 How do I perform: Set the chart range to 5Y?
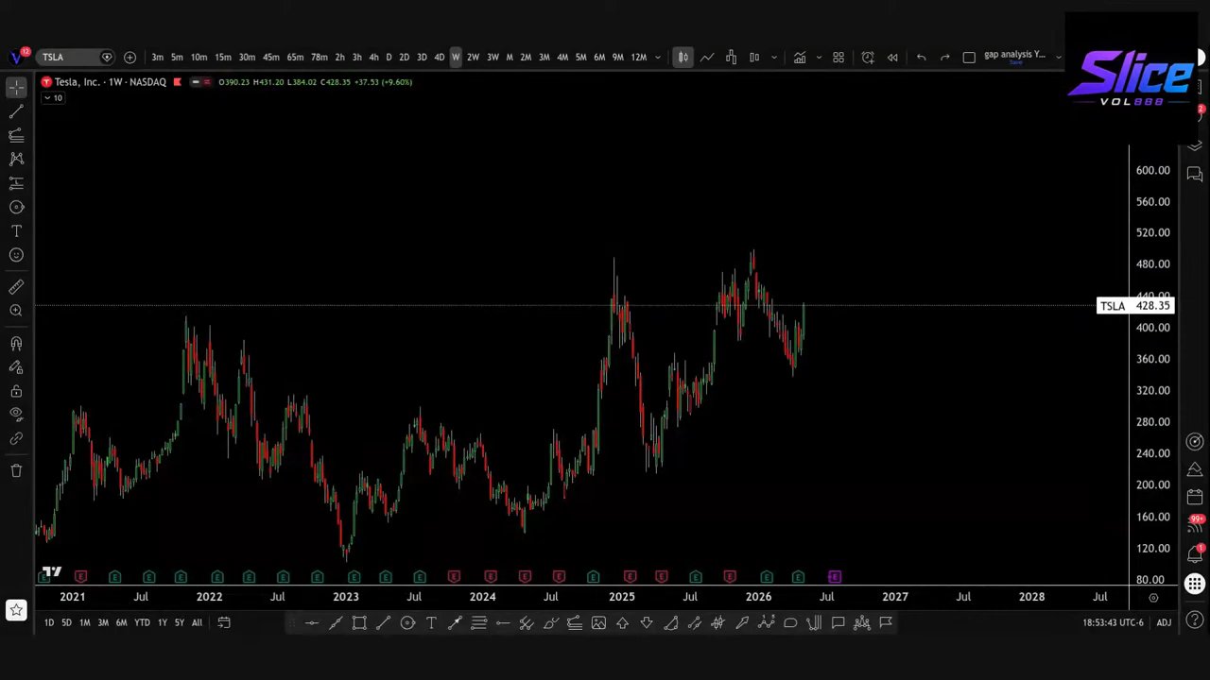[x=180, y=622]
